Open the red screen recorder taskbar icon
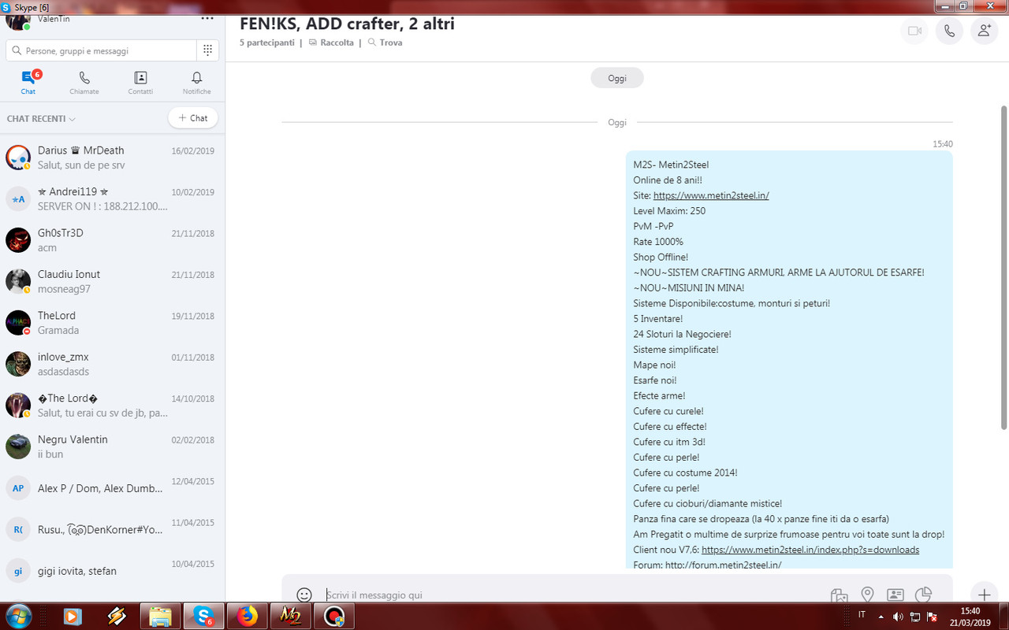This screenshot has height=630, width=1009. [x=335, y=617]
